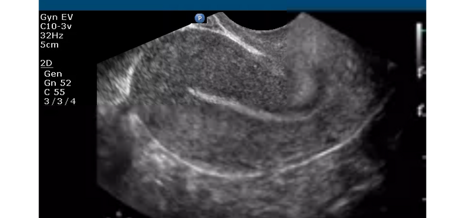Click the Gn 52 gain value
The width and height of the screenshot is (465, 218).
tap(58, 83)
